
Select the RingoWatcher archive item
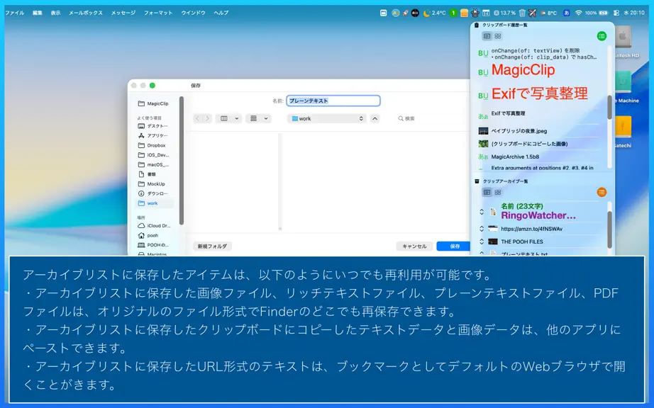(x=538, y=211)
